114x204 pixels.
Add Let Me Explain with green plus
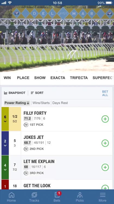click(x=105, y=167)
